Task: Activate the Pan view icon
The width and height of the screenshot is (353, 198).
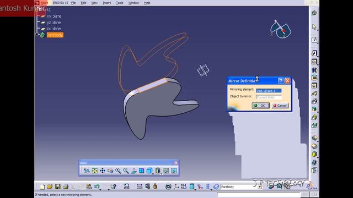Action: [x=103, y=171]
